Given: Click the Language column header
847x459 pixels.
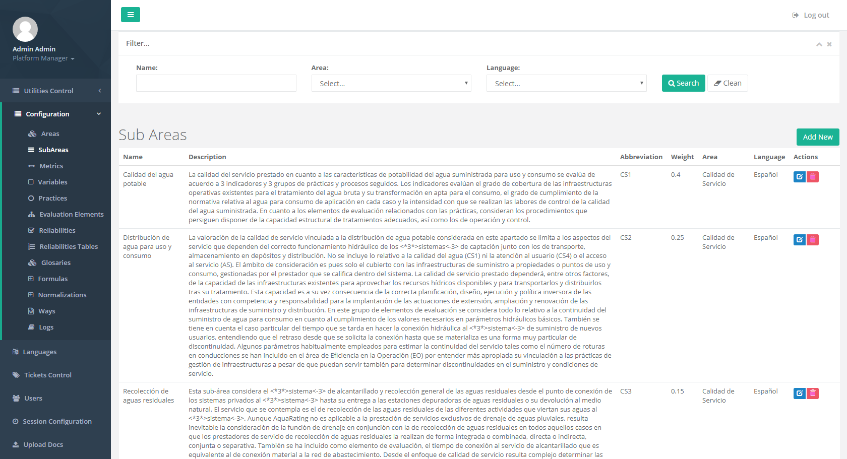Looking at the screenshot, I should coord(769,157).
